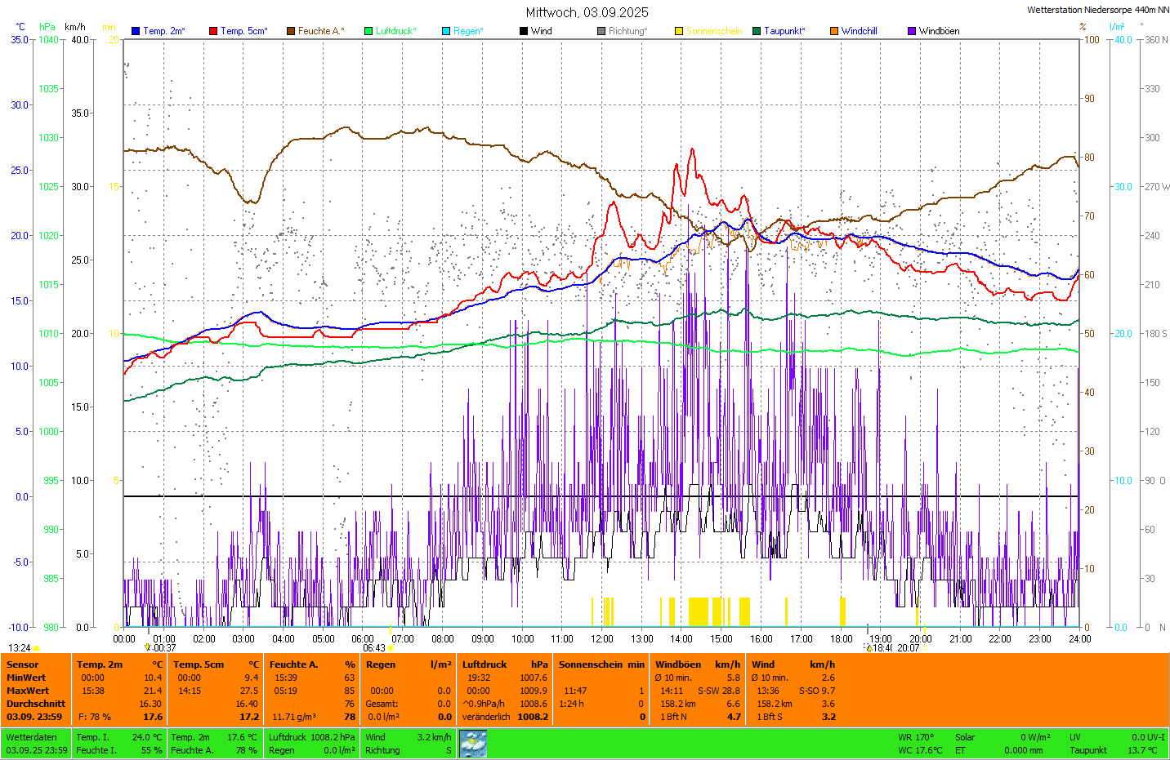This screenshot has height=760, width=1170.
Task: Click the Sonnenschein column header in table
Action: click(591, 664)
